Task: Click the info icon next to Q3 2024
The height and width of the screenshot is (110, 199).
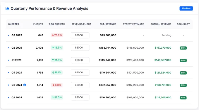Action: (25, 85)
